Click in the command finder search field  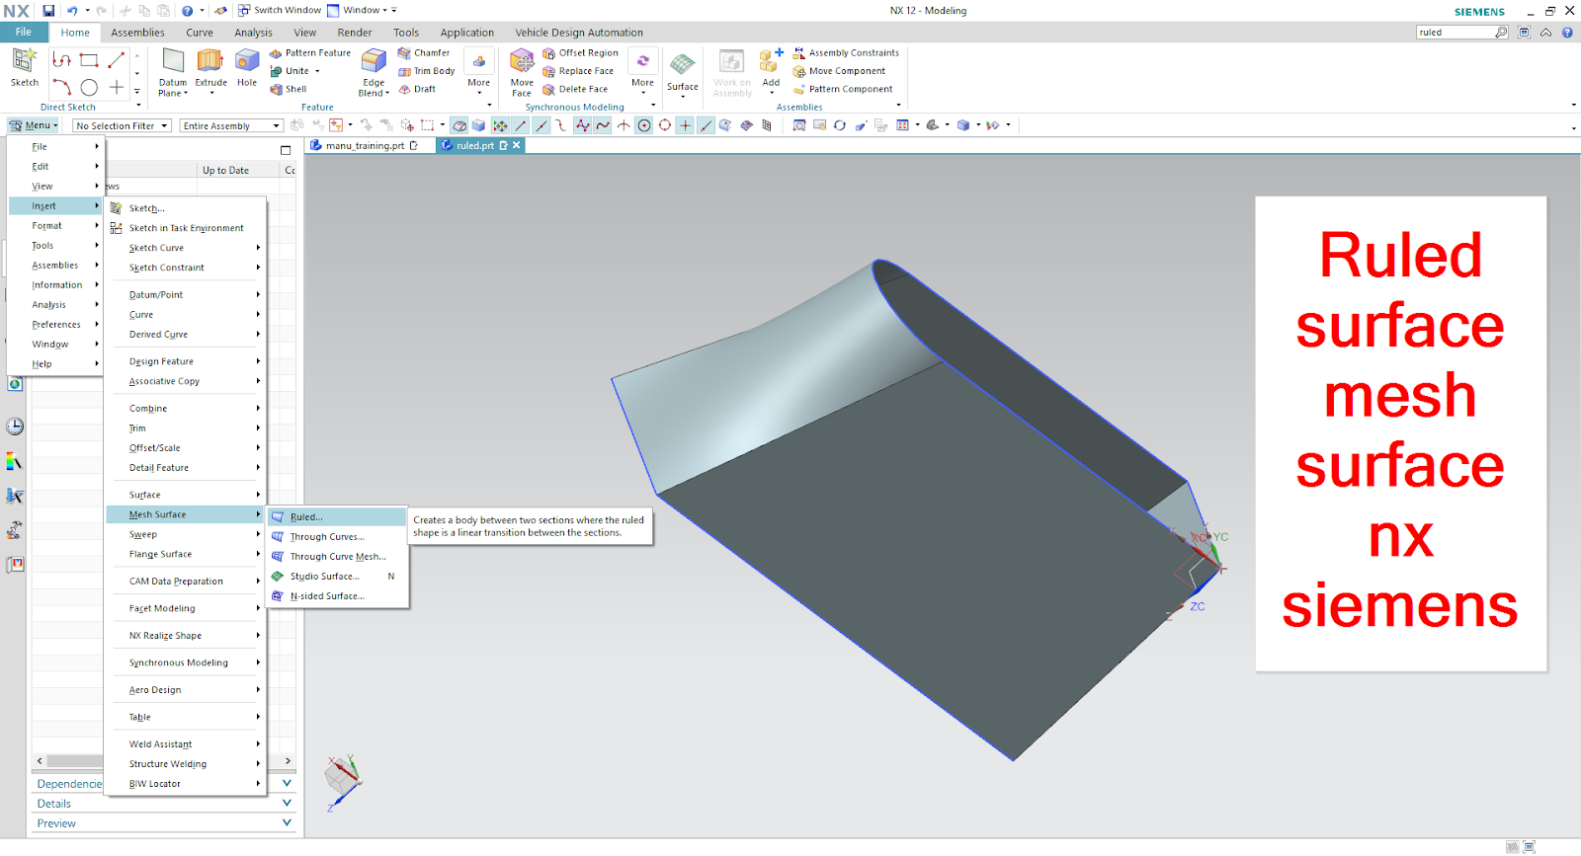tap(1455, 33)
